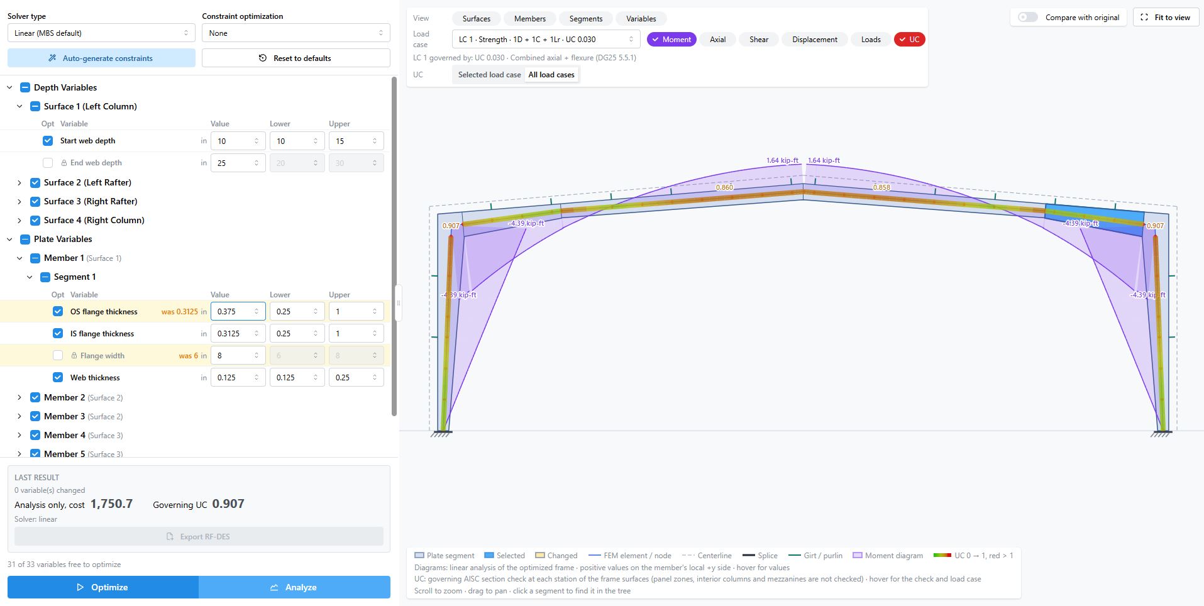The image size is (1204, 606).
Task: Switch view to Surfaces
Action: point(476,19)
